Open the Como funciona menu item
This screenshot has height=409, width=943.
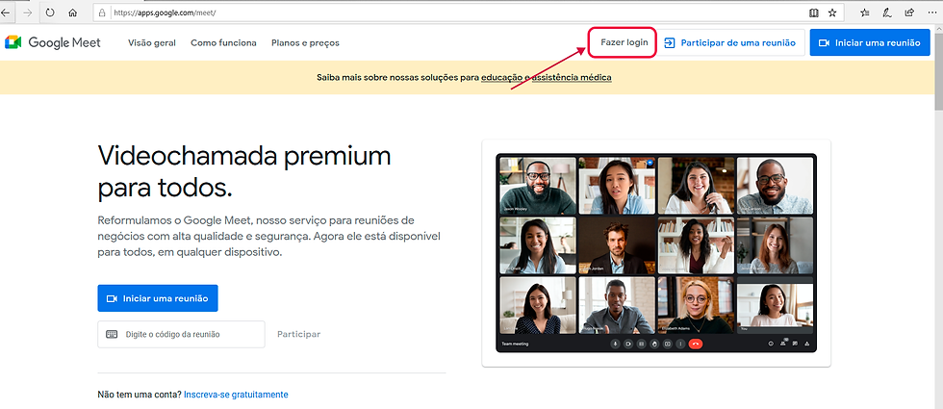point(223,42)
